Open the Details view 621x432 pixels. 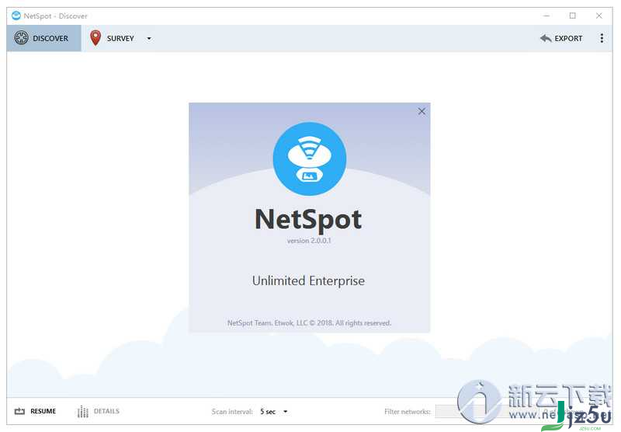[x=99, y=411]
